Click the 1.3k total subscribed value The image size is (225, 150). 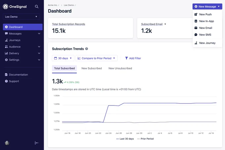click(x=57, y=81)
